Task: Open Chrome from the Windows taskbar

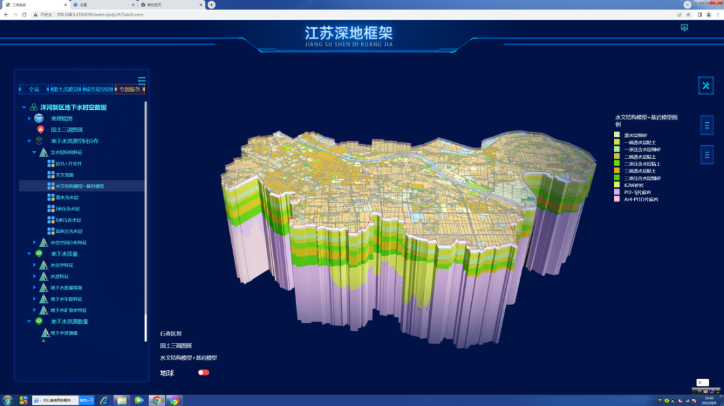Action: point(157,400)
